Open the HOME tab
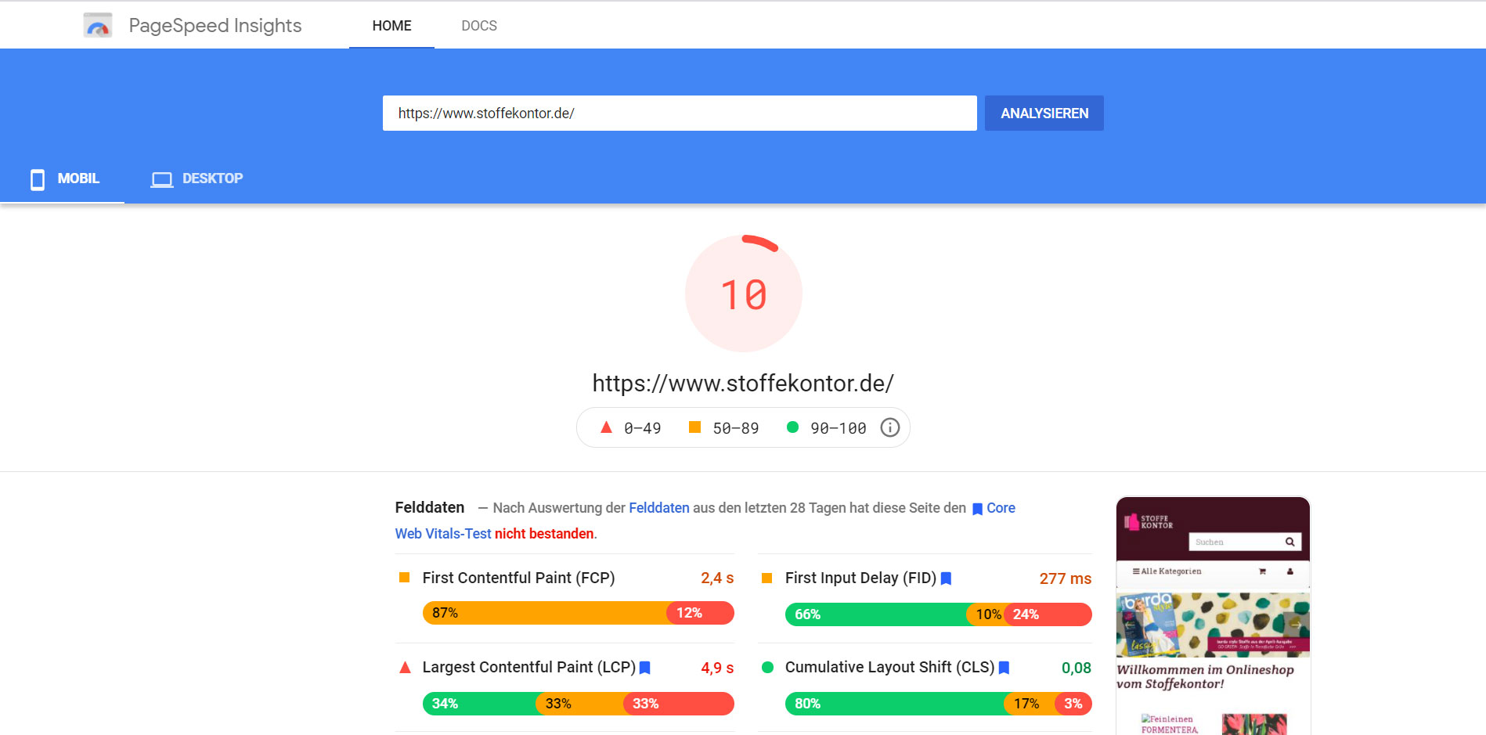 (x=391, y=26)
